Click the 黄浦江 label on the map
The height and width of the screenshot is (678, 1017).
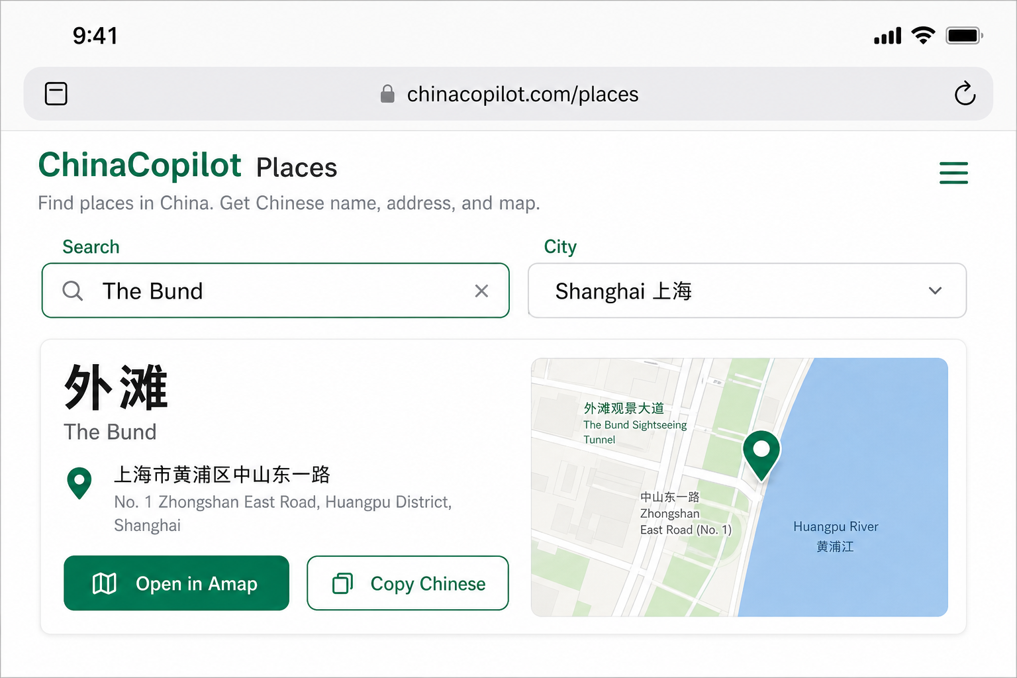click(x=835, y=547)
